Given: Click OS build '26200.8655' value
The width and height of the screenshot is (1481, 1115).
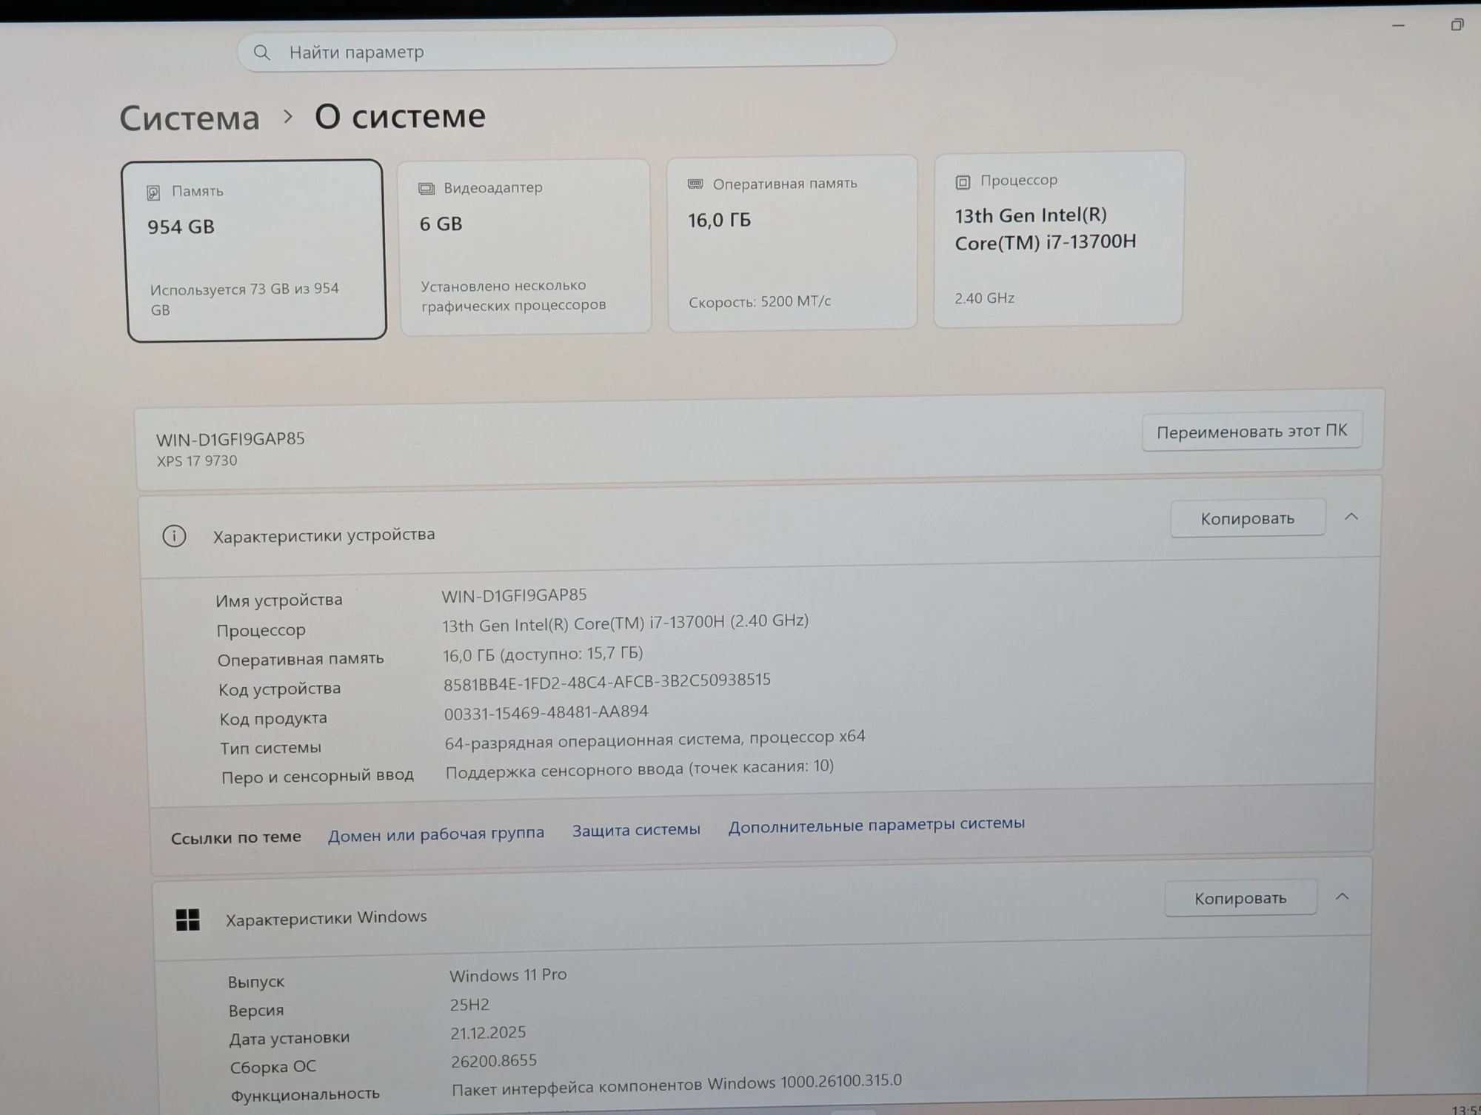Looking at the screenshot, I should coord(494,1061).
